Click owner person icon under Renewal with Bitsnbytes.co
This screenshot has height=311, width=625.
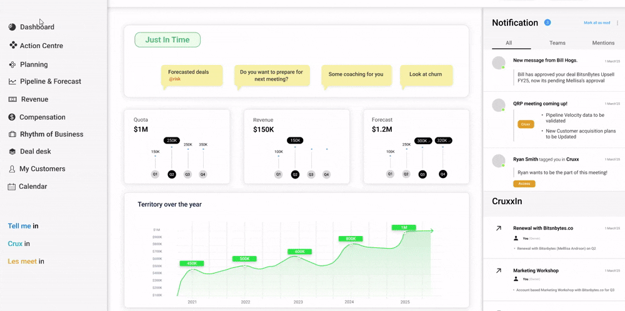516,239
